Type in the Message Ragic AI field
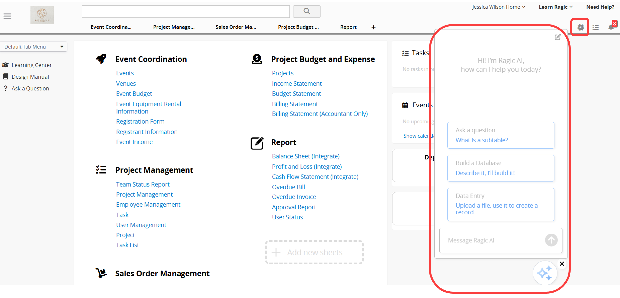620x298 pixels. coord(492,240)
